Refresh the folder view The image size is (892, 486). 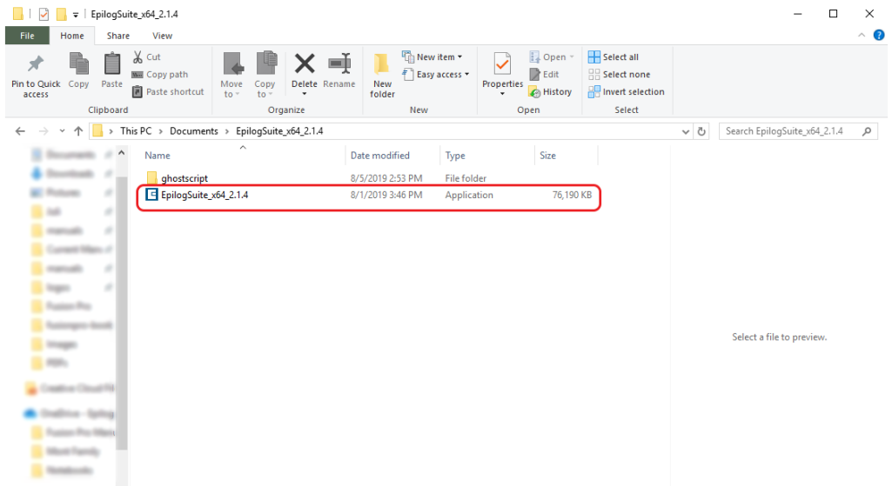tap(701, 131)
